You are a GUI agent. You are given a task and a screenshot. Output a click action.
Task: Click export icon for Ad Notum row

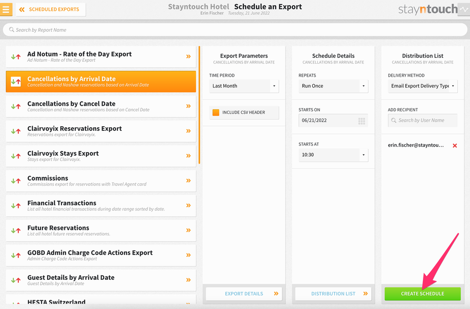coord(16,56)
